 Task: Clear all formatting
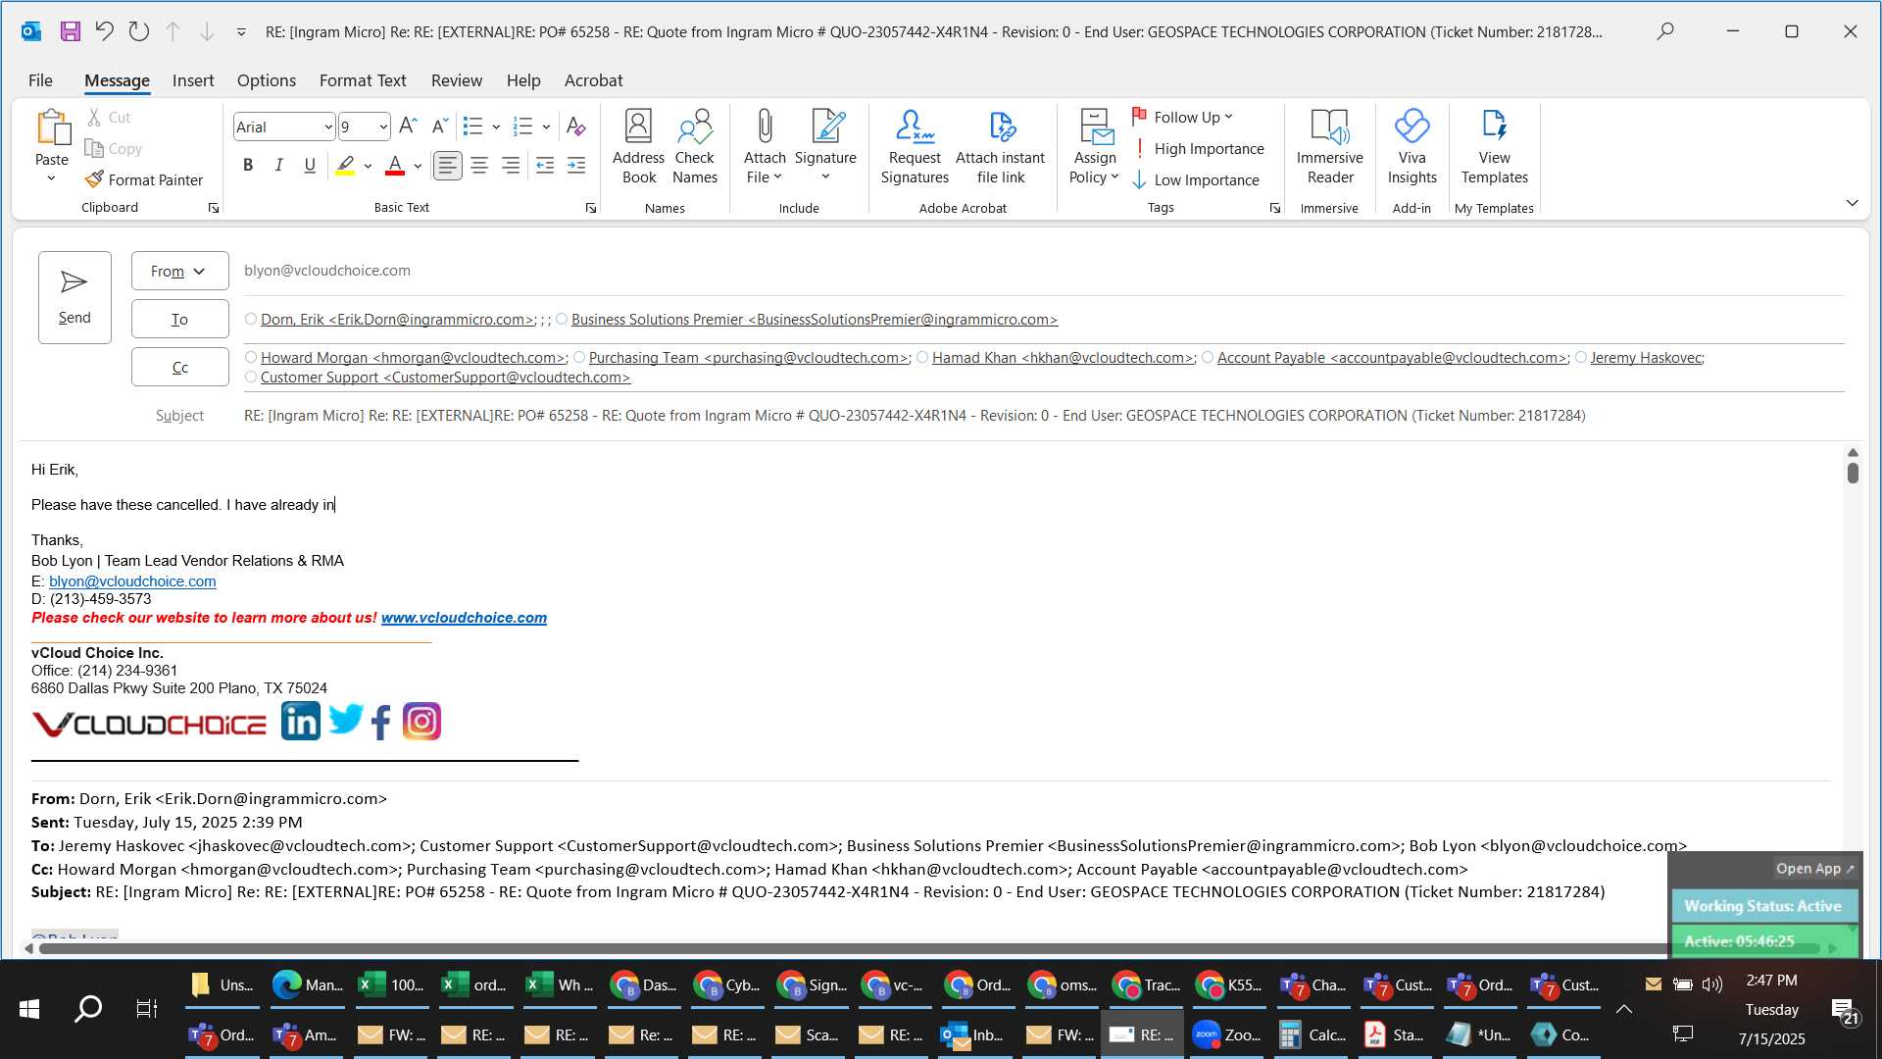click(575, 126)
